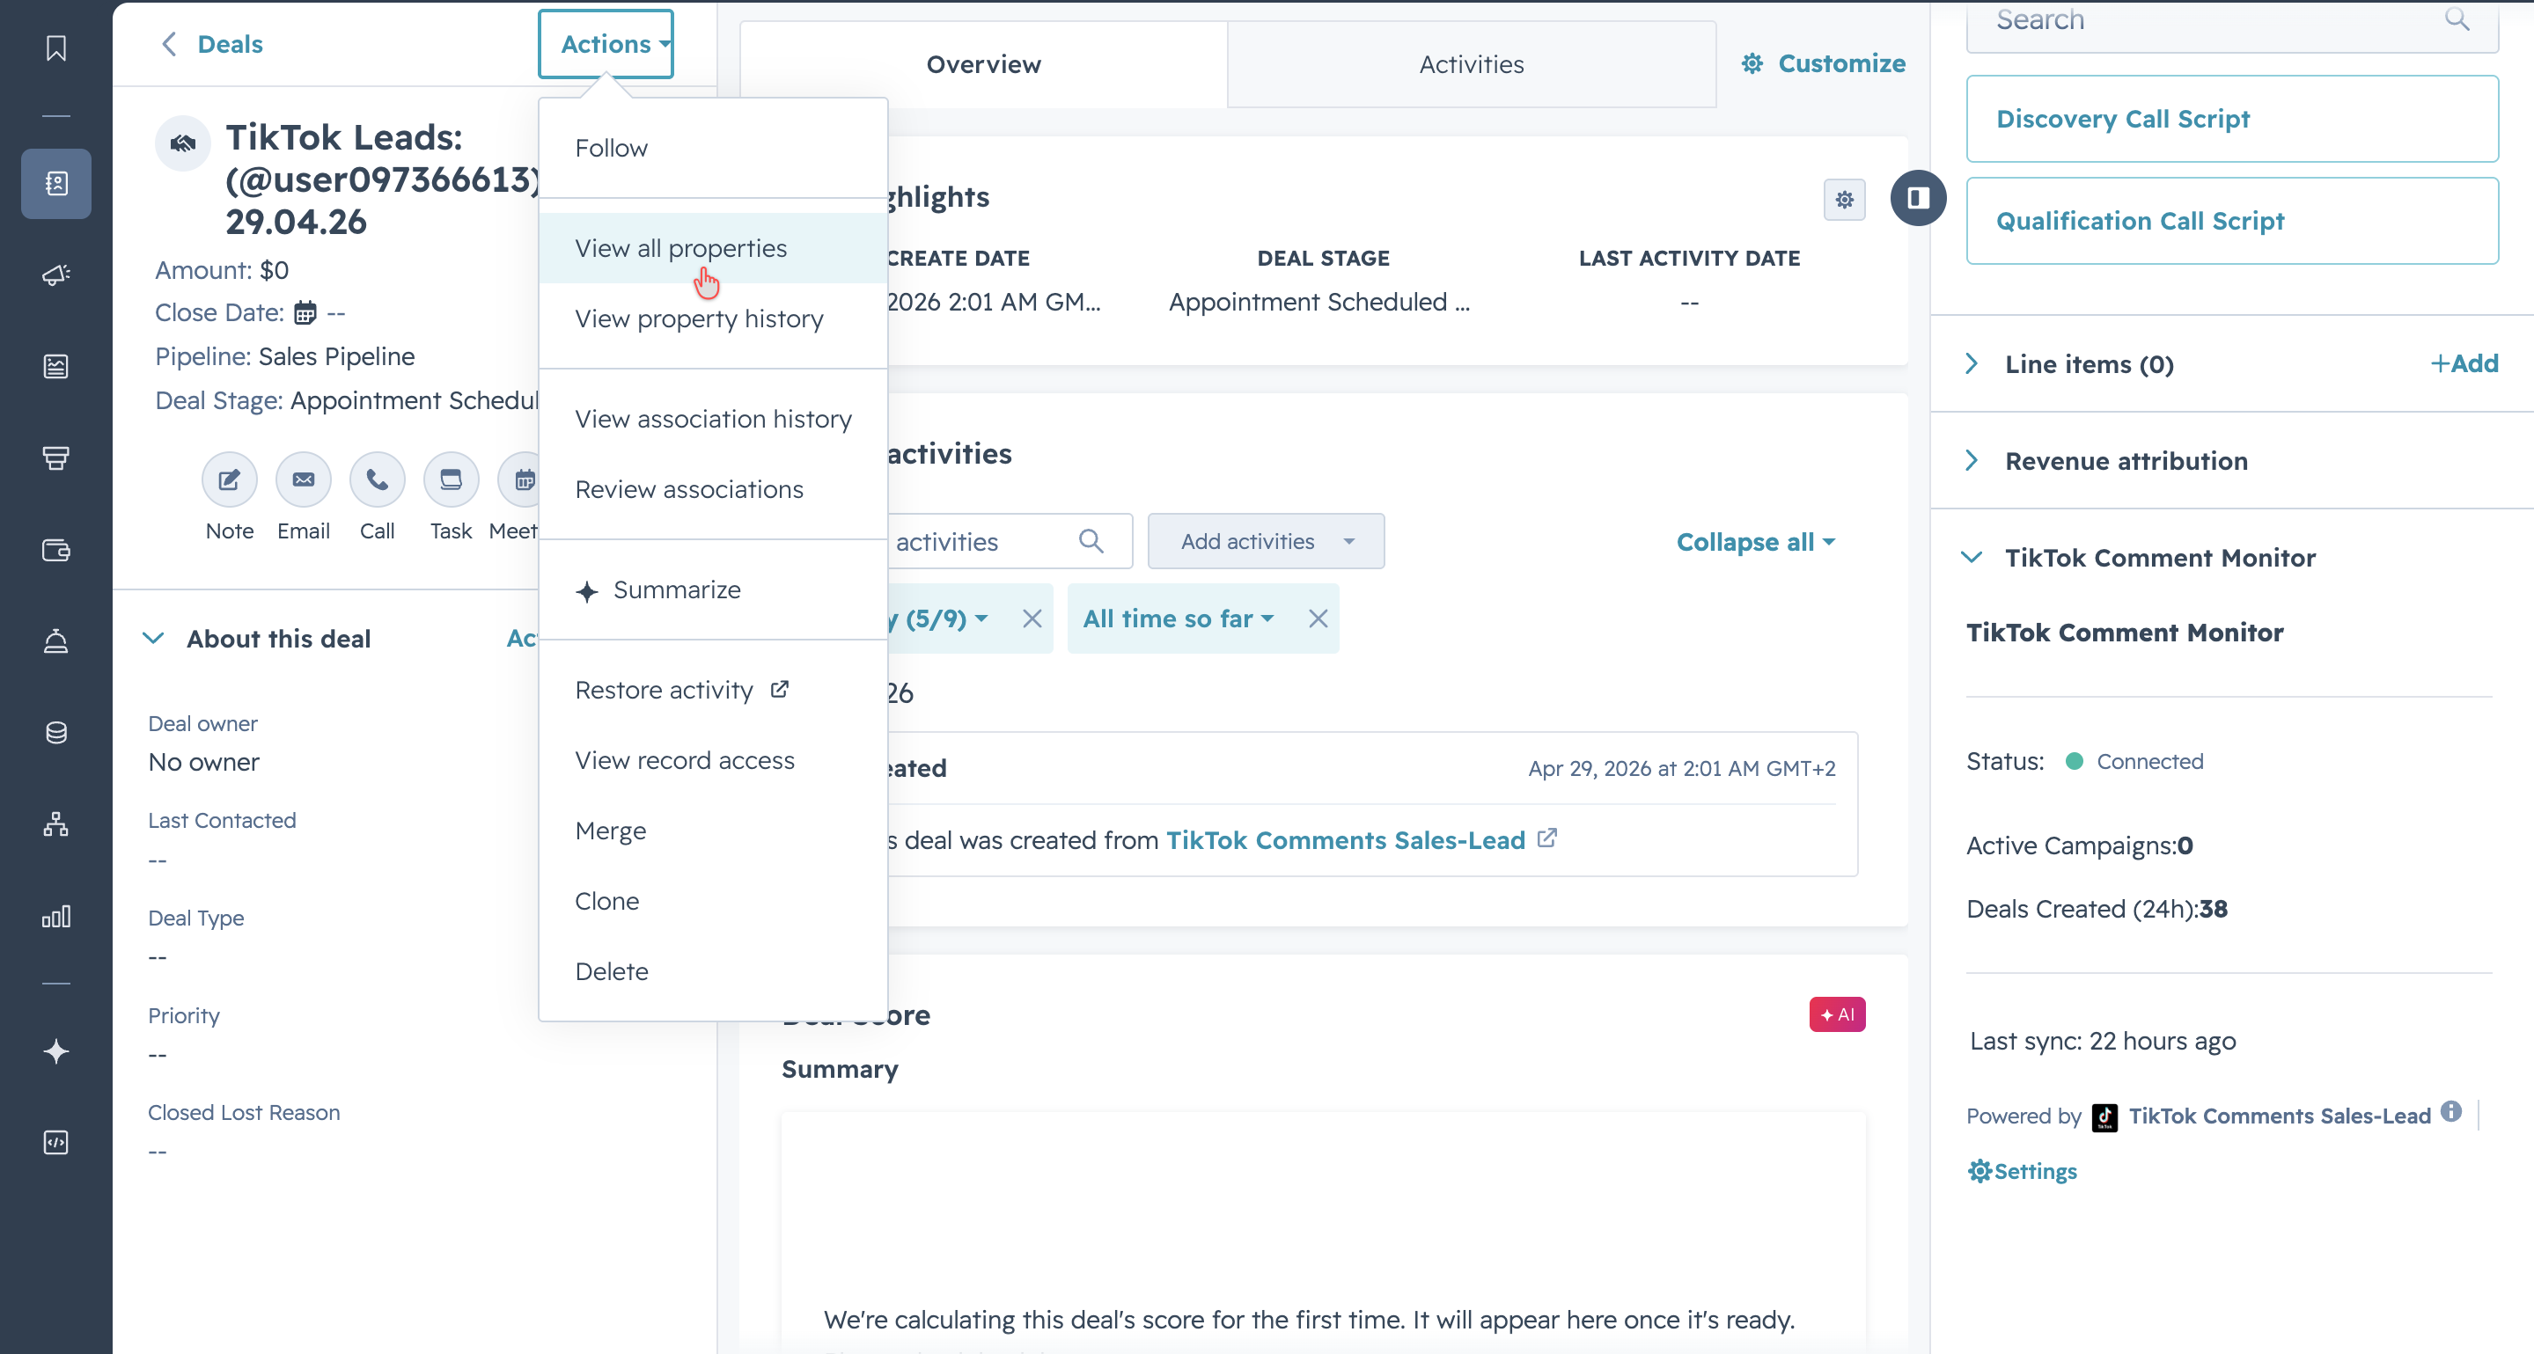Remove the (5/9) activity filter chip
Screen dimensions: 2534x1354
point(1032,618)
